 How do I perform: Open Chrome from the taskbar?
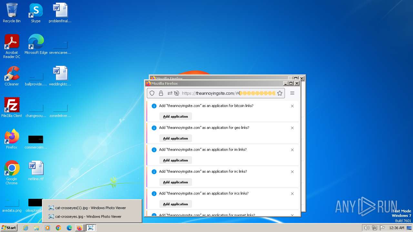click(58, 228)
